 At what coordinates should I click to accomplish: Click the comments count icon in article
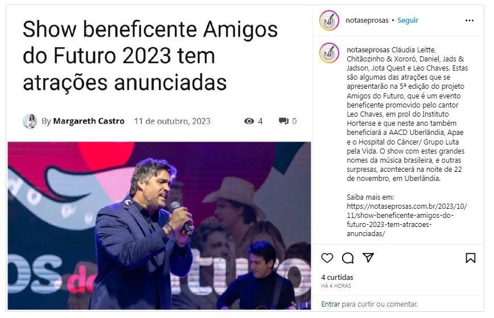tap(283, 121)
